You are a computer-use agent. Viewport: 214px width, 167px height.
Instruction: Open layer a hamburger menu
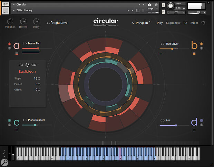tap(17, 53)
